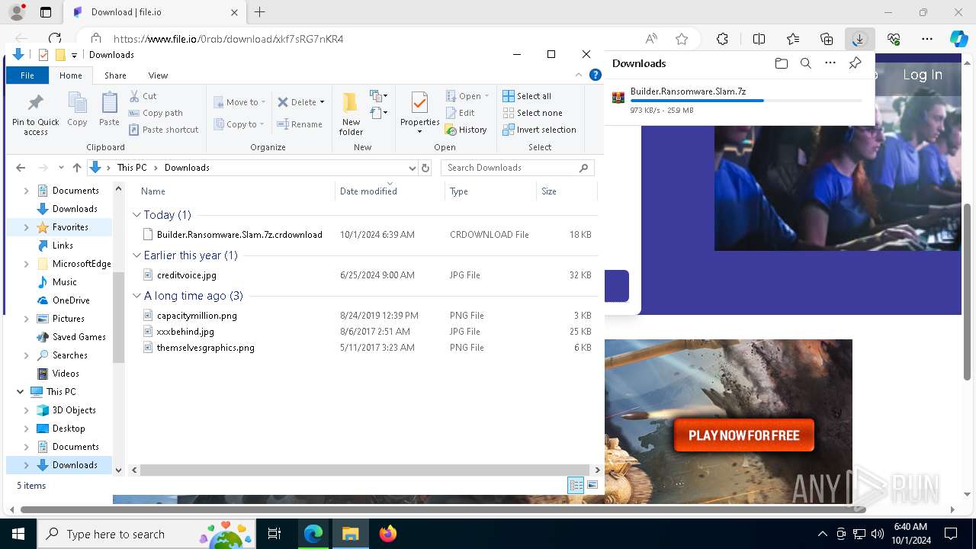Create a New folder
976x549 pixels.
[x=351, y=113]
